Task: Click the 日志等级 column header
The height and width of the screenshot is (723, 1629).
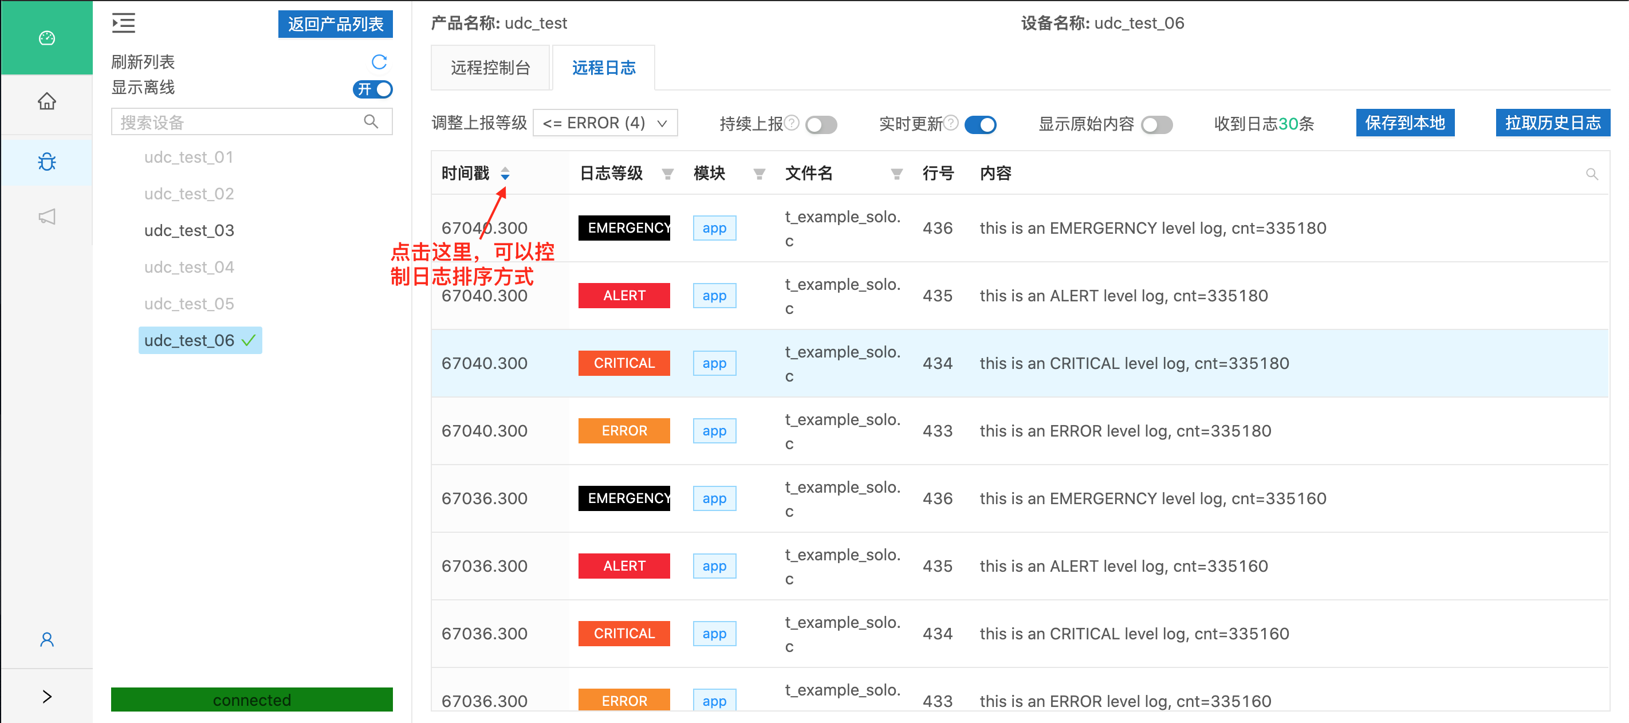Action: 611,174
